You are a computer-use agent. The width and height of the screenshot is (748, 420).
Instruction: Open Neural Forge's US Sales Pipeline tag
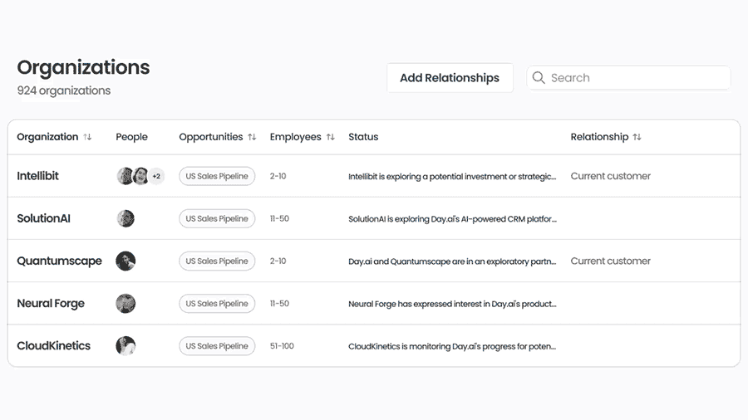(x=217, y=303)
